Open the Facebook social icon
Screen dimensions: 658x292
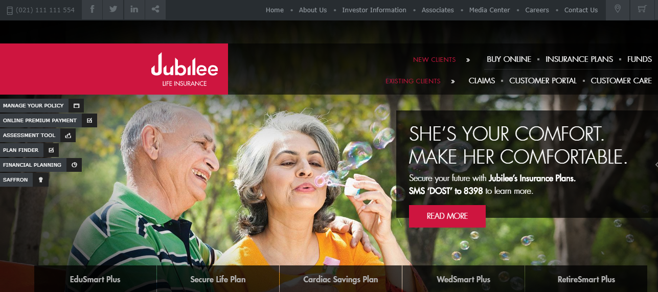click(x=92, y=10)
